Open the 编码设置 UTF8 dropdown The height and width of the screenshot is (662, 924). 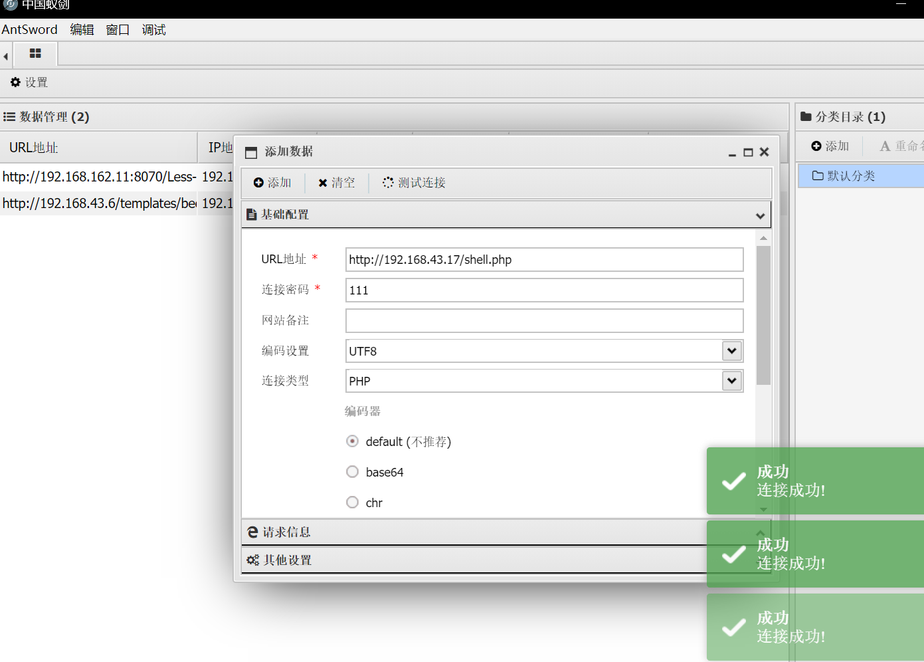[731, 351]
